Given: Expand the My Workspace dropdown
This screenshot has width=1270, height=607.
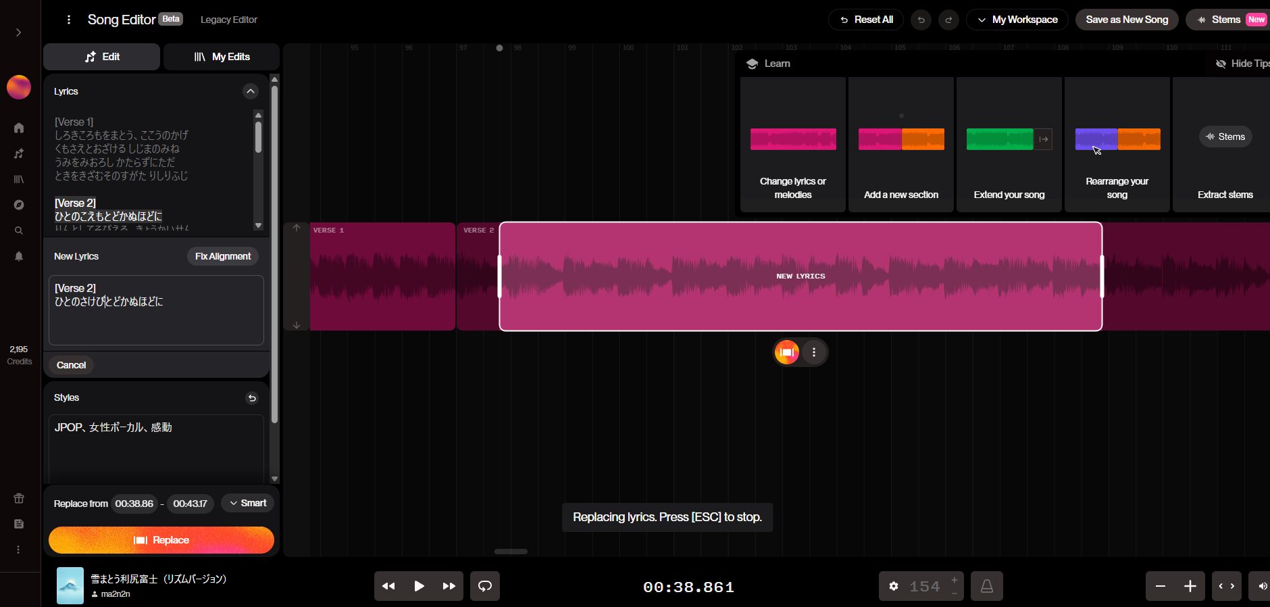Looking at the screenshot, I should [x=1017, y=20].
